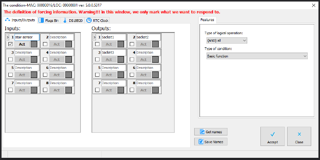320x160 pixels.
Task: Close the condition window via title bar X
Action: pyautogui.click(x=314, y=5)
